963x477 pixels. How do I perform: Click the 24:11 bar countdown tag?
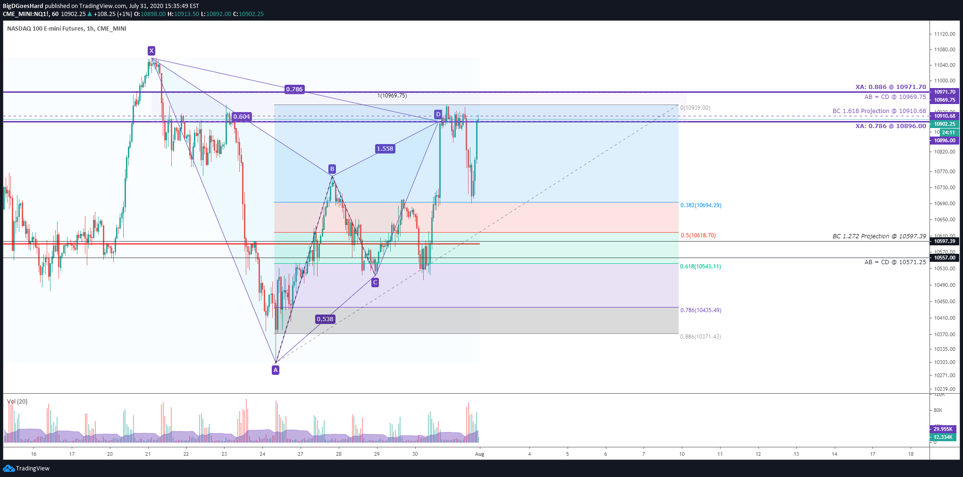click(x=949, y=133)
